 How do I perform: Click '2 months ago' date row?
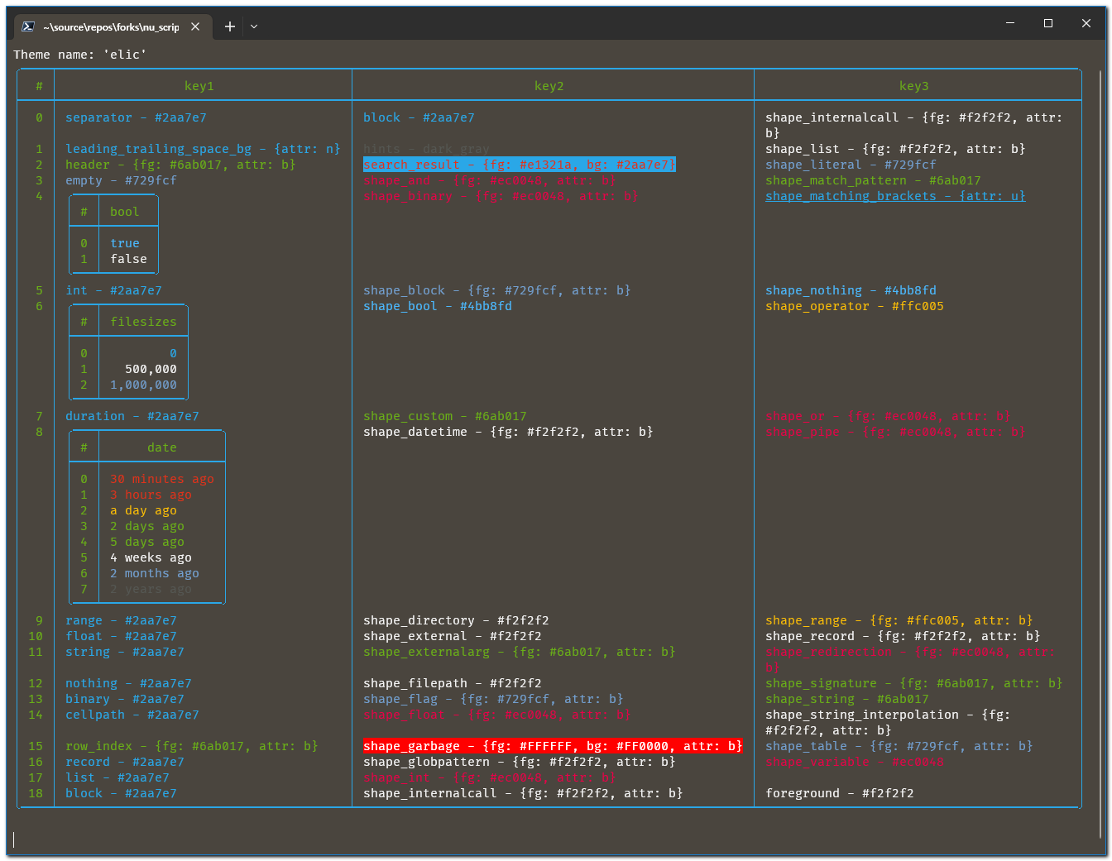coord(155,573)
